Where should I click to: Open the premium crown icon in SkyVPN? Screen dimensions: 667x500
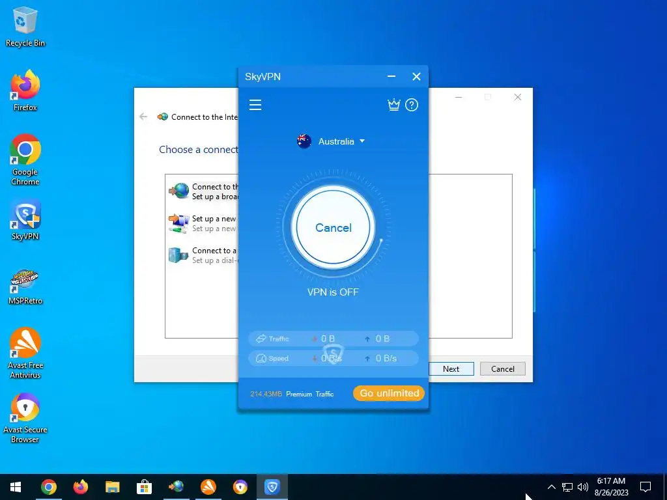tap(394, 105)
